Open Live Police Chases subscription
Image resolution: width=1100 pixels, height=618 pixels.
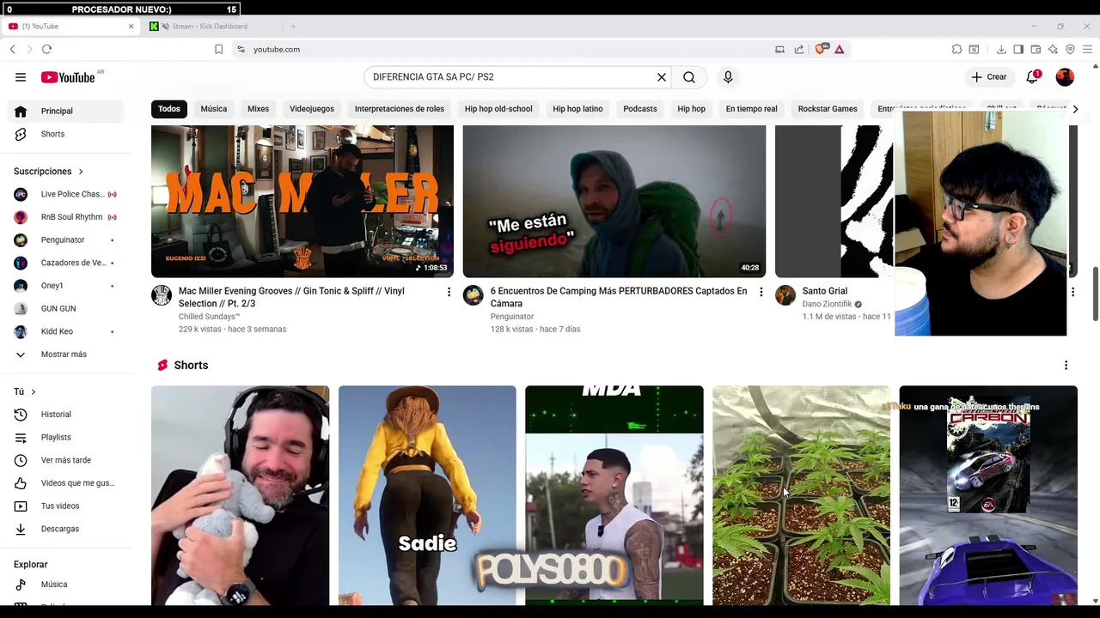coord(66,194)
